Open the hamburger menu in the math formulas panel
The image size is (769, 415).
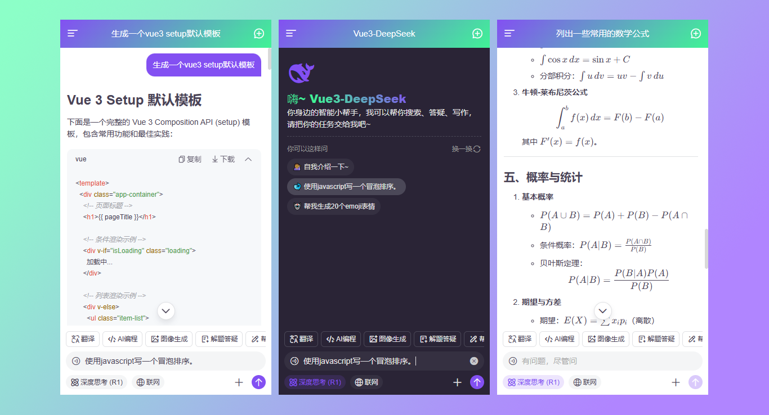[509, 34]
